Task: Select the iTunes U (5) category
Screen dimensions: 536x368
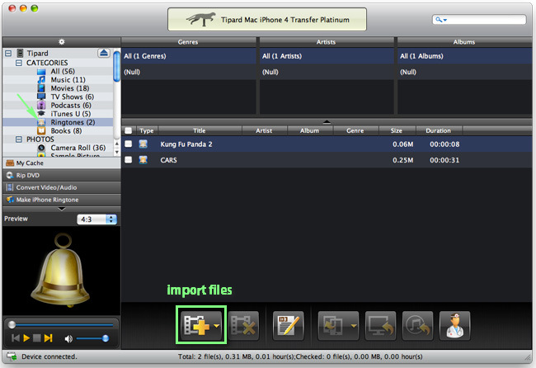Action: 70,114
